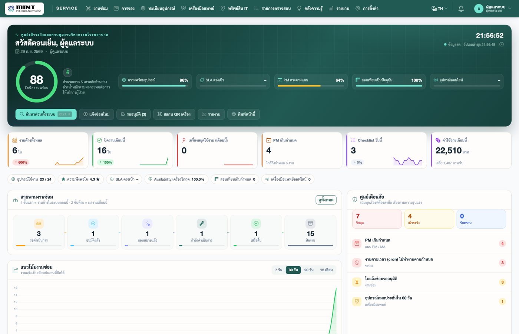The width and height of the screenshot is (519, 334).
Task: Open คลังความรู้ in the navigation
Action: click(x=310, y=9)
